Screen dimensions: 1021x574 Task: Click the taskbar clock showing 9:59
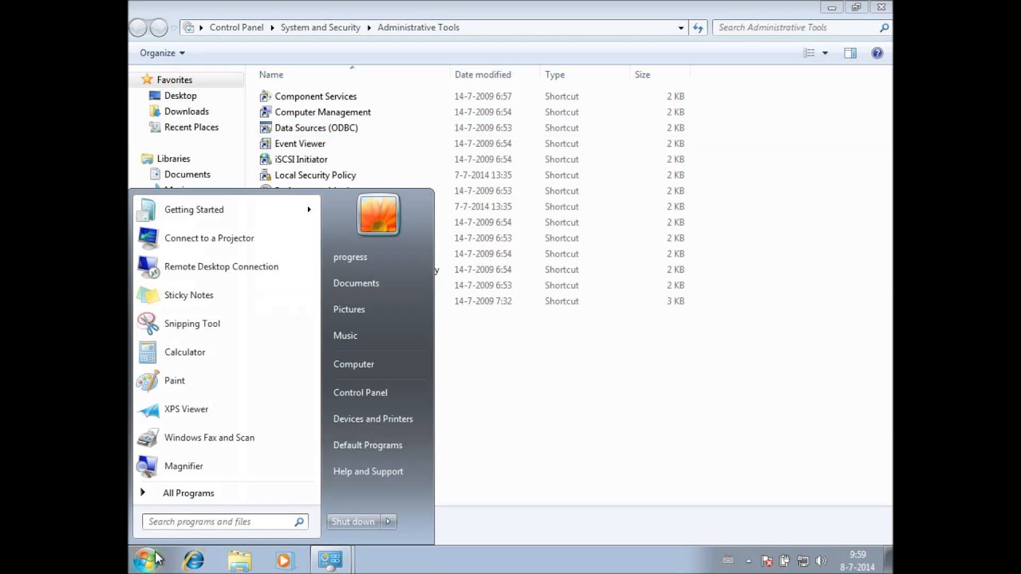tap(857, 561)
